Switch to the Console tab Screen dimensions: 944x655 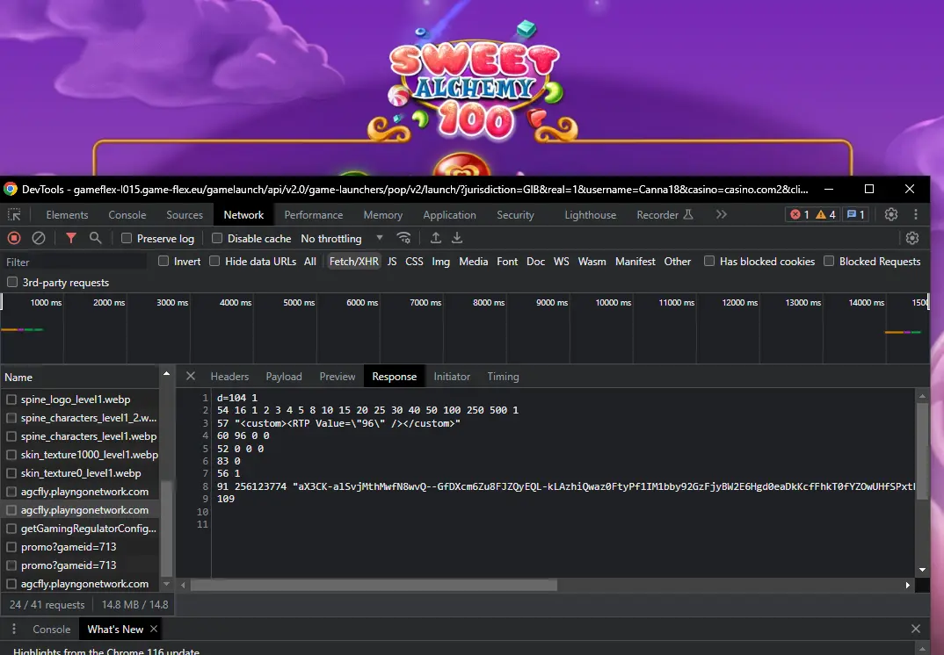(127, 215)
